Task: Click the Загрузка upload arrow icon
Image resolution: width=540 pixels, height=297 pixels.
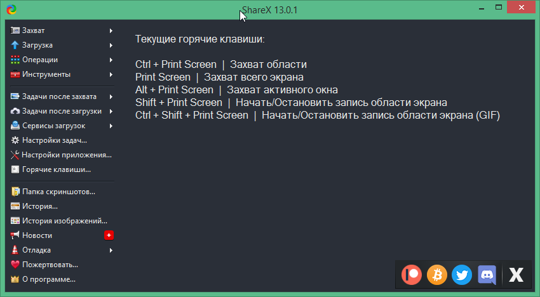Action: click(x=16, y=45)
